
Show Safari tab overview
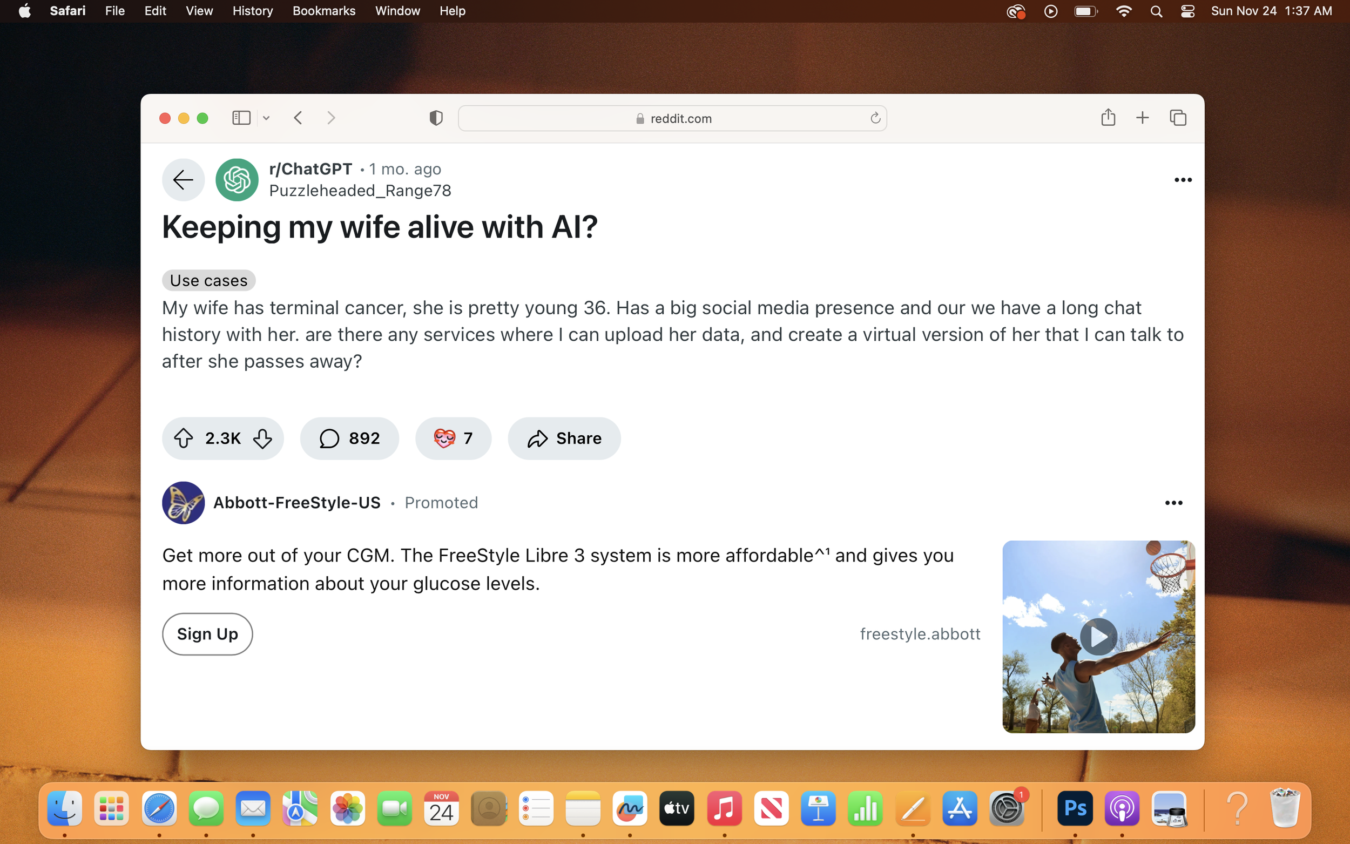pos(1178,118)
